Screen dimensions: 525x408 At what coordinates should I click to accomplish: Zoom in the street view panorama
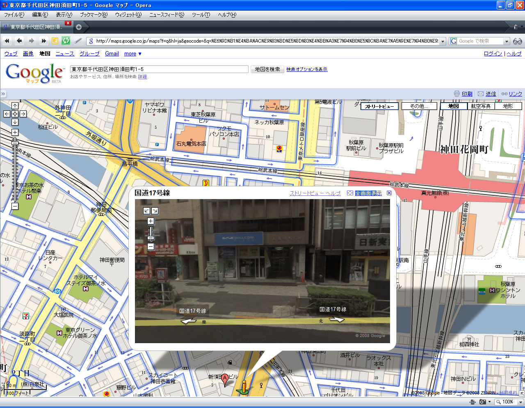(x=151, y=221)
